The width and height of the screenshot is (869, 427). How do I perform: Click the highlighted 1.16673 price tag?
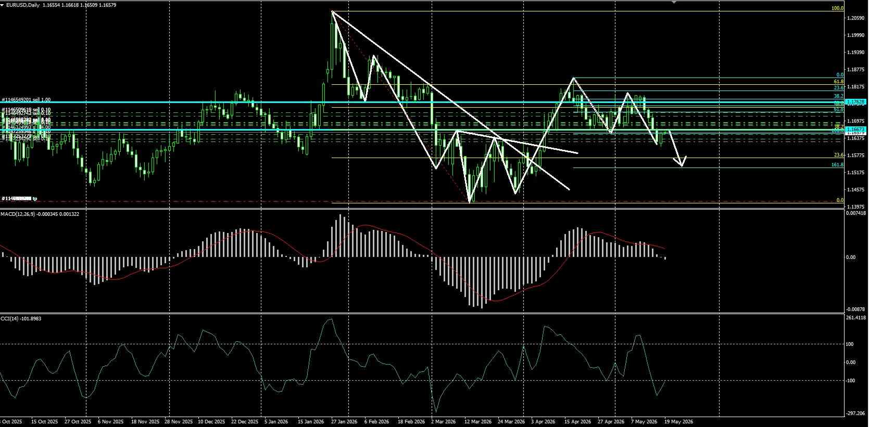pos(856,129)
